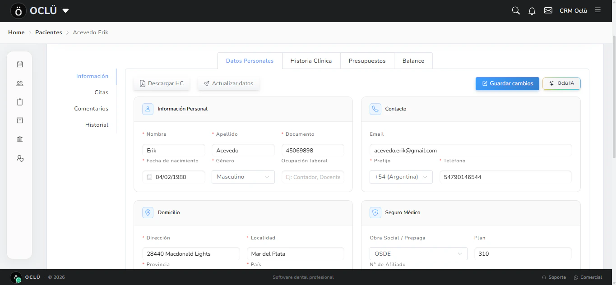The image size is (616, 285).
Task: Click the calendar icon in birth date field
Action: coord(150,177)
